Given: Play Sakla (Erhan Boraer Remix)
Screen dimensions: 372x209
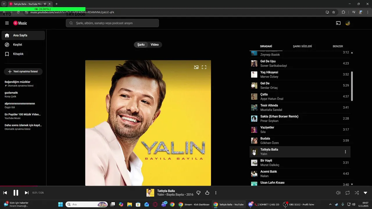Looking at the screenshot, I should (300, 118).
